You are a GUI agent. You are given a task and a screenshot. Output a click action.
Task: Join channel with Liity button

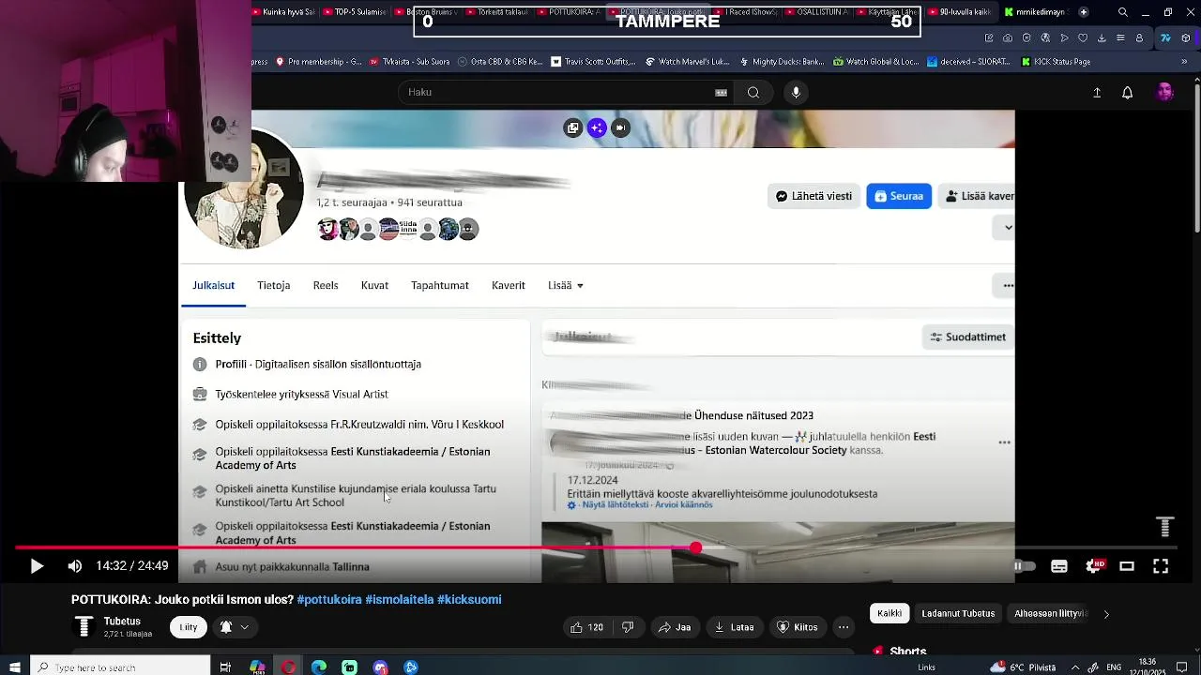[189, 627]
